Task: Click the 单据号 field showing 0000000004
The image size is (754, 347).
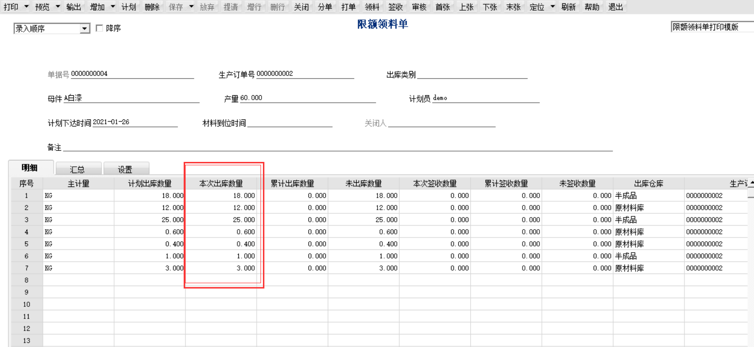Action: 132,74
